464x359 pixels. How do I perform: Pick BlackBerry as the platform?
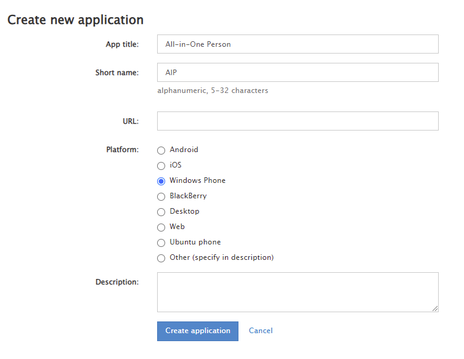161,196
